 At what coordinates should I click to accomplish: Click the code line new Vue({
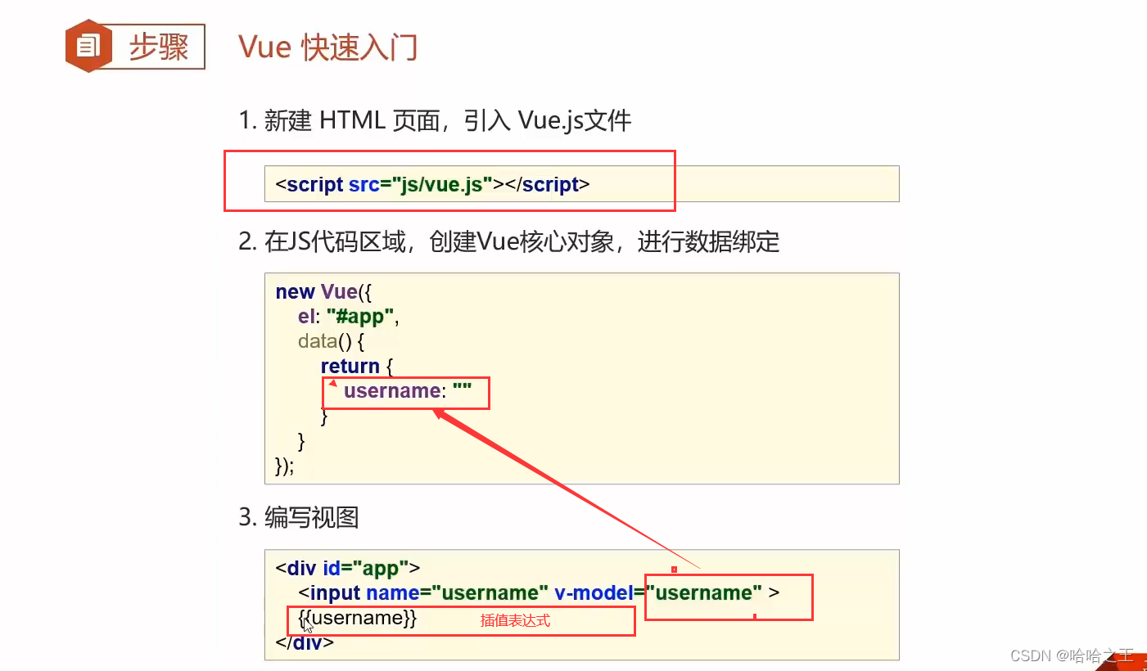click(x=324, y=292)
